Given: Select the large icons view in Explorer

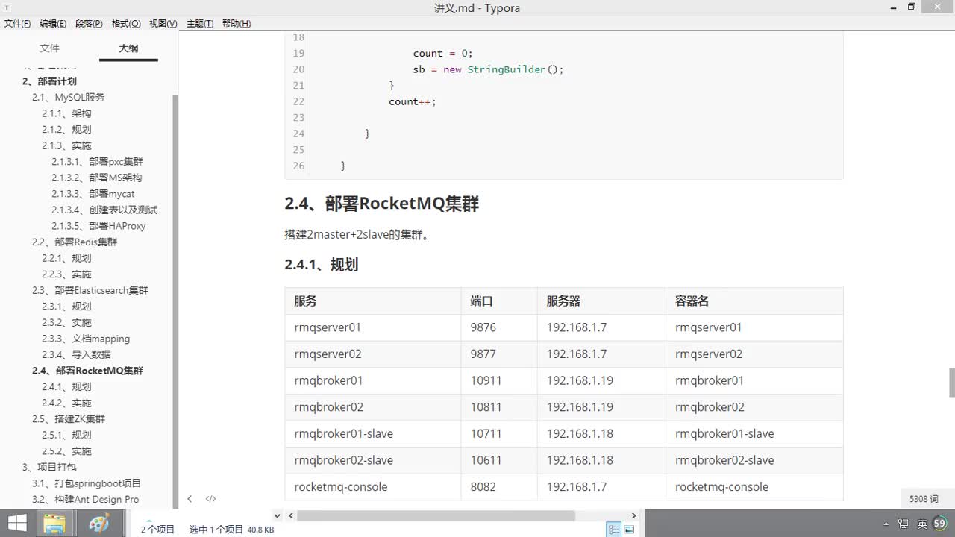Looking at the screenshot, I should coord(629,530).
